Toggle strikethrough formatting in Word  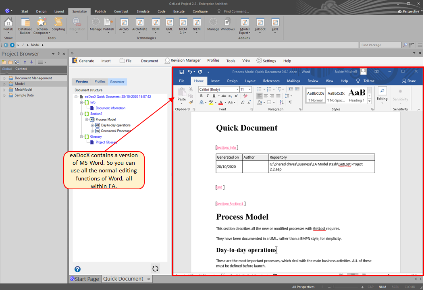[x=224, y=96]
